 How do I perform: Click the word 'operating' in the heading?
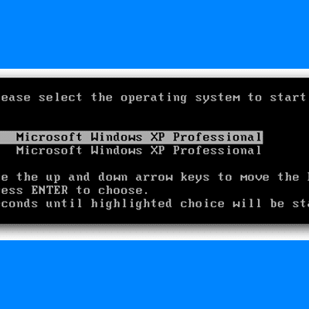click(154, 98)
